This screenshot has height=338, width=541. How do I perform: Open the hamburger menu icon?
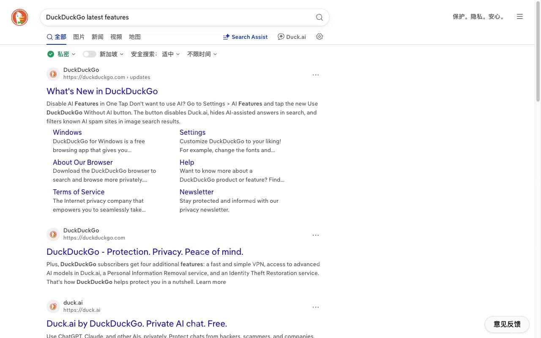pos(520,16)
